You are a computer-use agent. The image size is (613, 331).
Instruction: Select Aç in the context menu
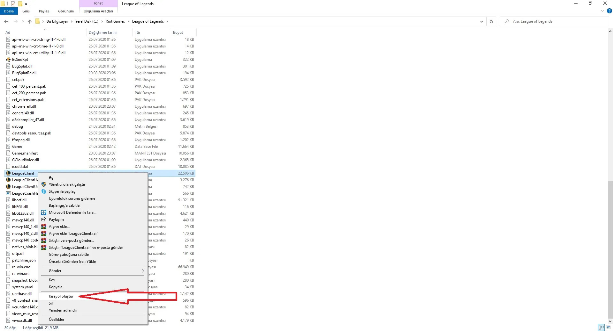[51, 177]
